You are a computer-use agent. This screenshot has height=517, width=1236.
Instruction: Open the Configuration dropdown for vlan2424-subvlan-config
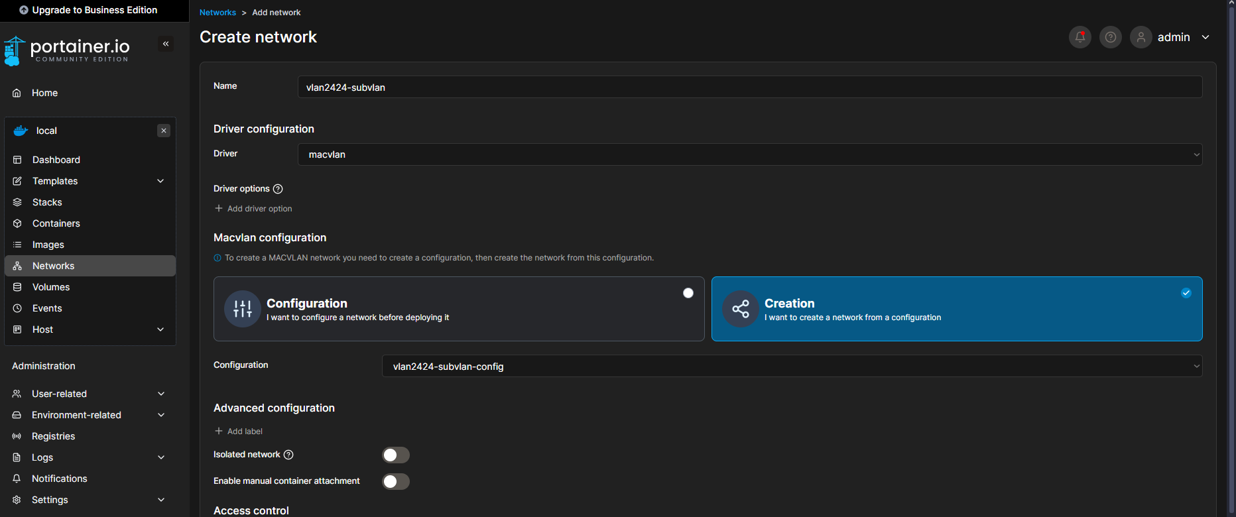tap(792, 366)
